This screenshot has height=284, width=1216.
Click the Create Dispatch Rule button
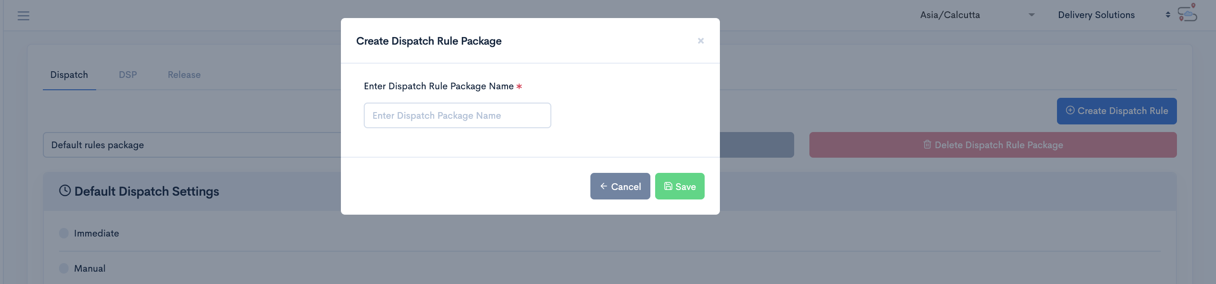(1116, 111)
